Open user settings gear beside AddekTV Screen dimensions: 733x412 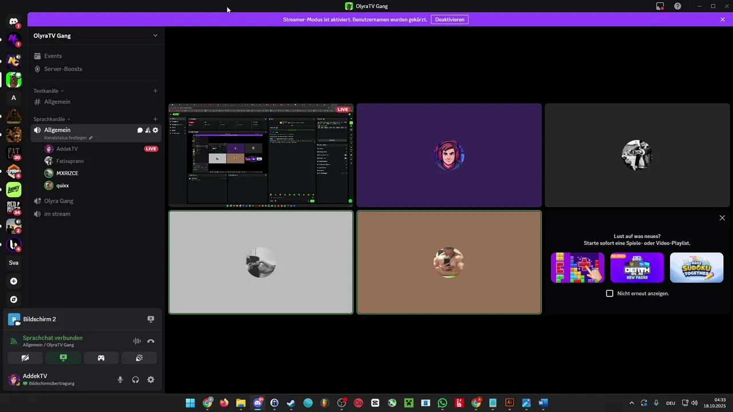click(x=151, y=379)
